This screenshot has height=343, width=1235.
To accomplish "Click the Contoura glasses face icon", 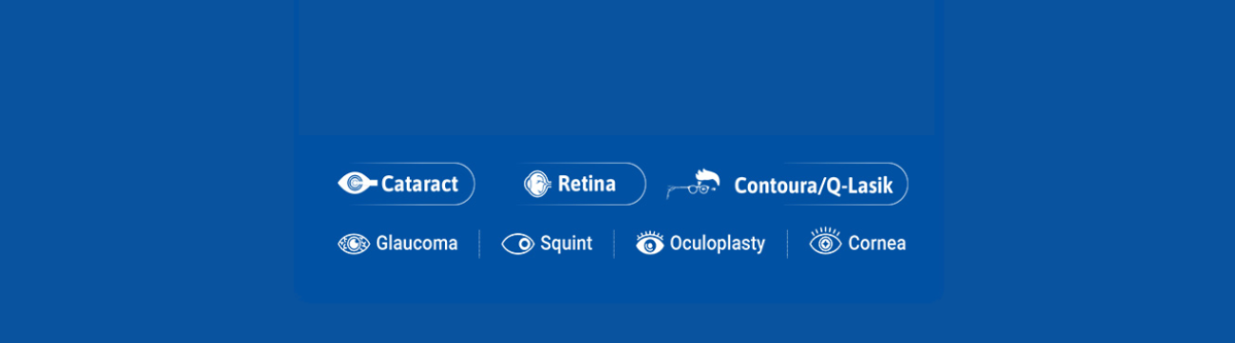I will [x=693, y=183].
